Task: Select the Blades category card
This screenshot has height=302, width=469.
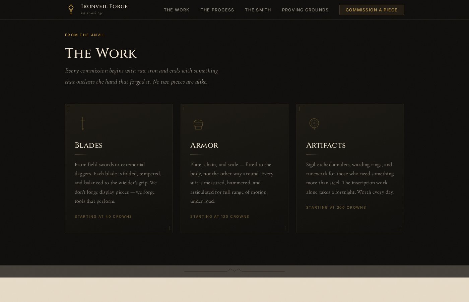Action: coord(119,168)
